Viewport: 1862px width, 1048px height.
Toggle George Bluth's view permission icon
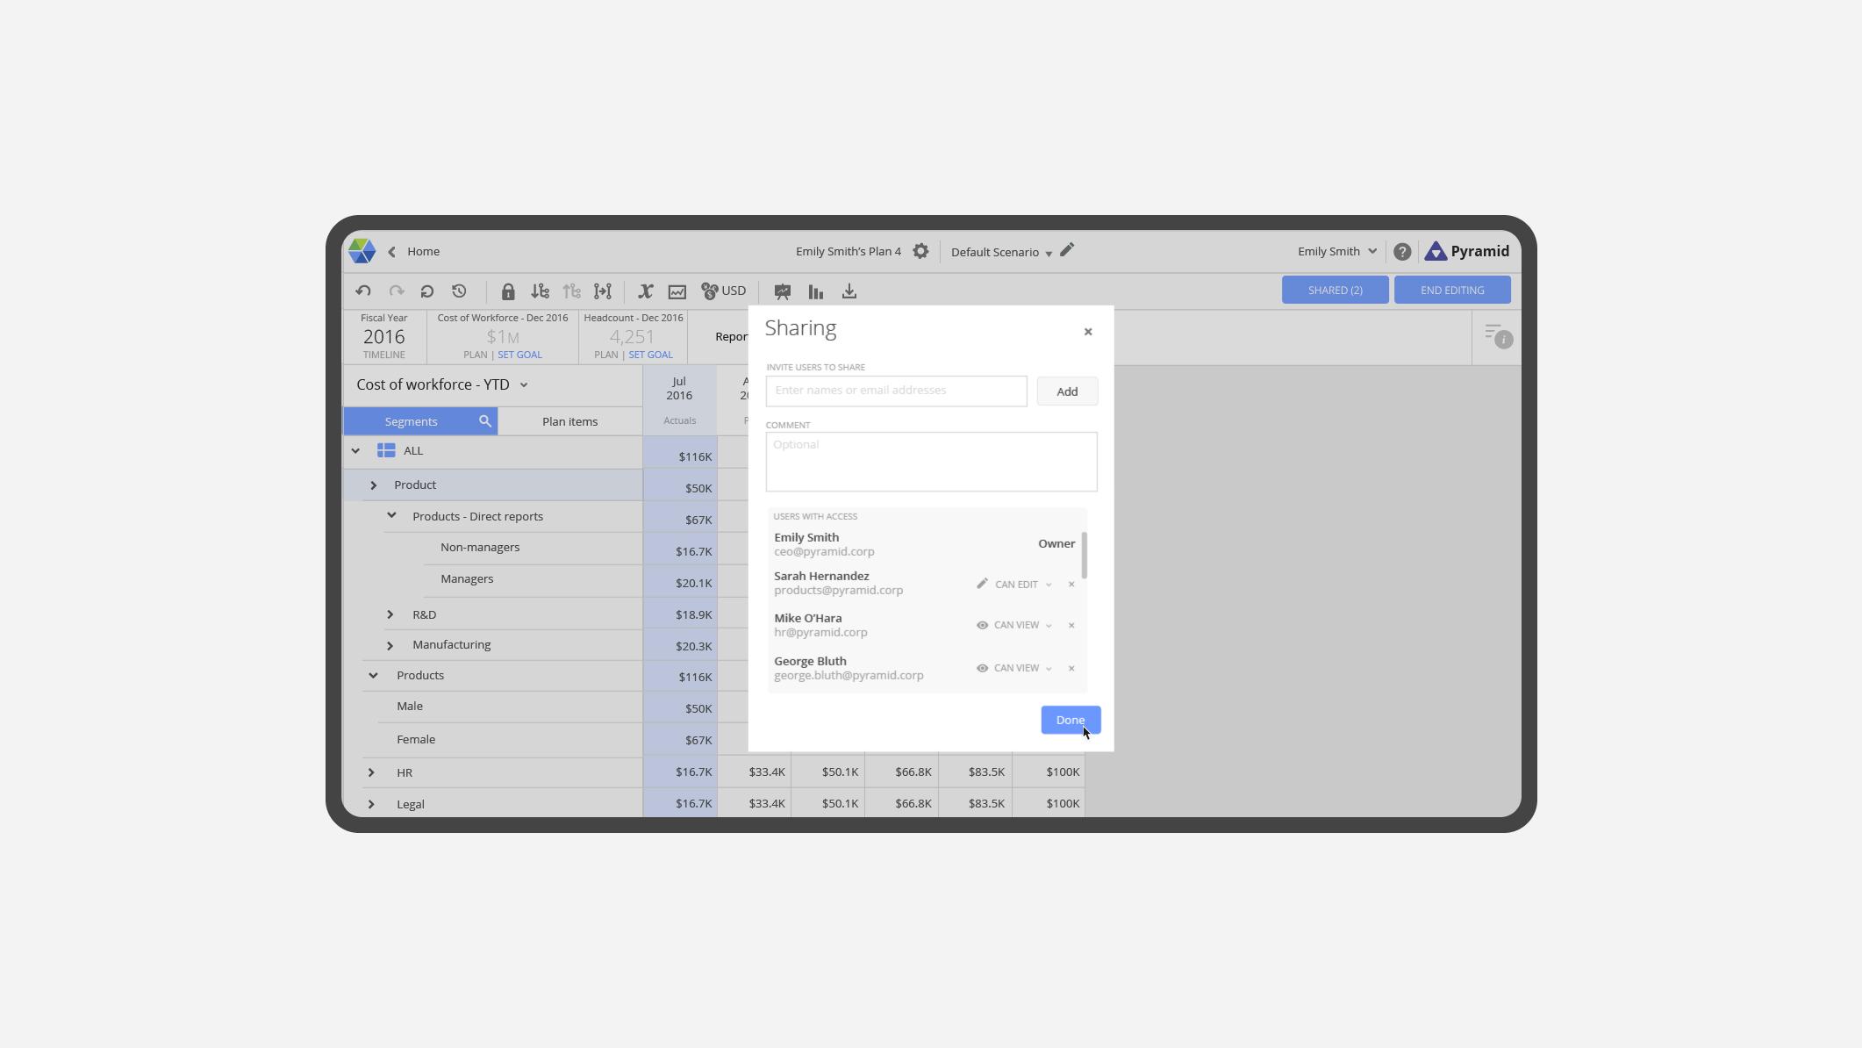click(x=982, y=668)
